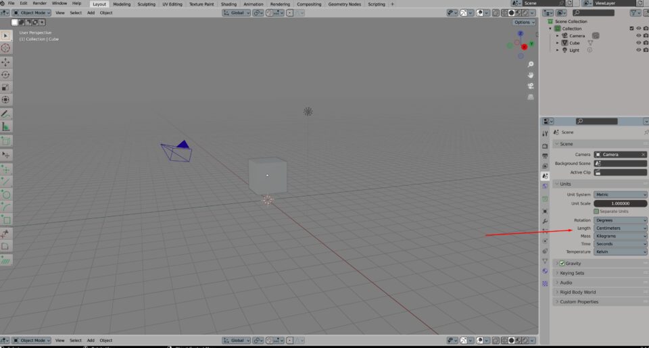Choose the Measure tool
649x348 pixels.
6,126
